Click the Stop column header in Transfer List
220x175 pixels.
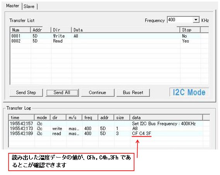(190, 30)
